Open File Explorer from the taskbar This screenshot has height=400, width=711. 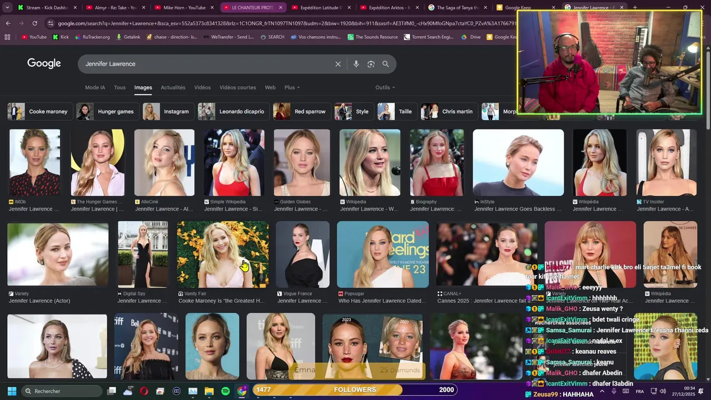pos(209,391)
